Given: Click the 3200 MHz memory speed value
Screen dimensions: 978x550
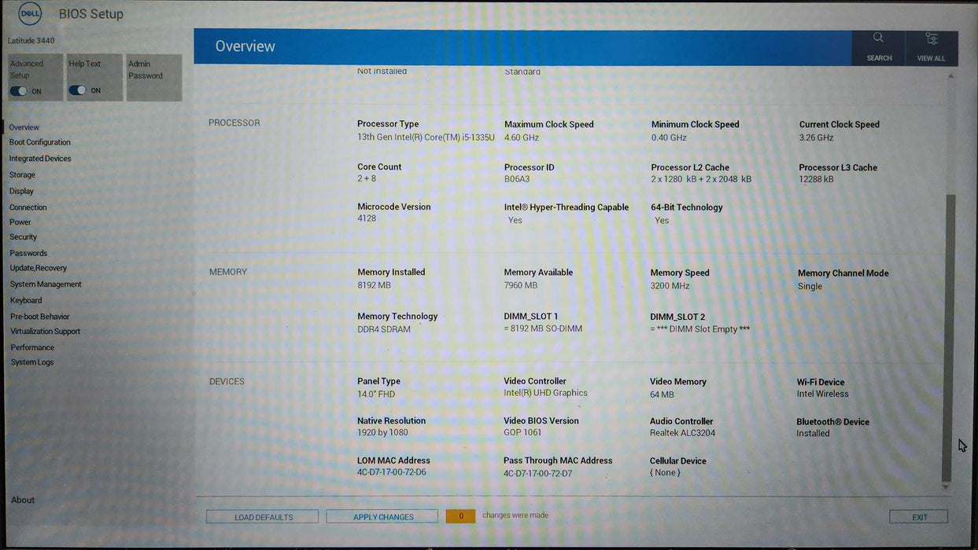Looking at the screenshot, I should (670, 286).
